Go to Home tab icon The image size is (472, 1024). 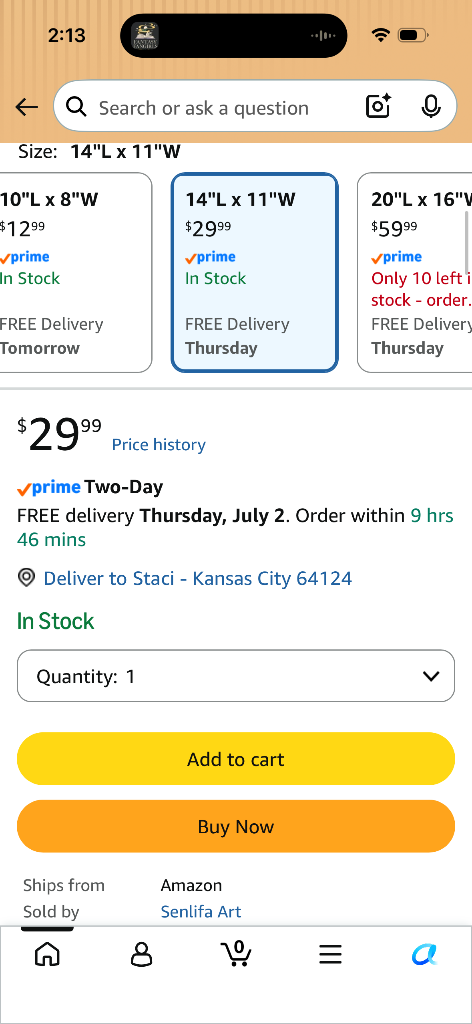(47, 954)
